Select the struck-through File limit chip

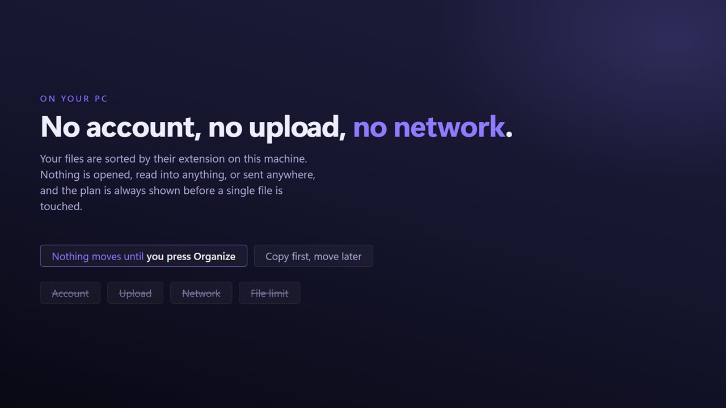coord(269,293)
